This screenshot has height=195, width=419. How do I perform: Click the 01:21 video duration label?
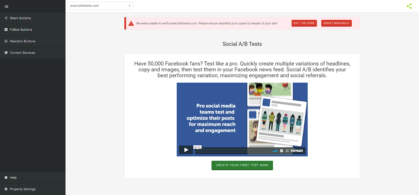[197, 147]
